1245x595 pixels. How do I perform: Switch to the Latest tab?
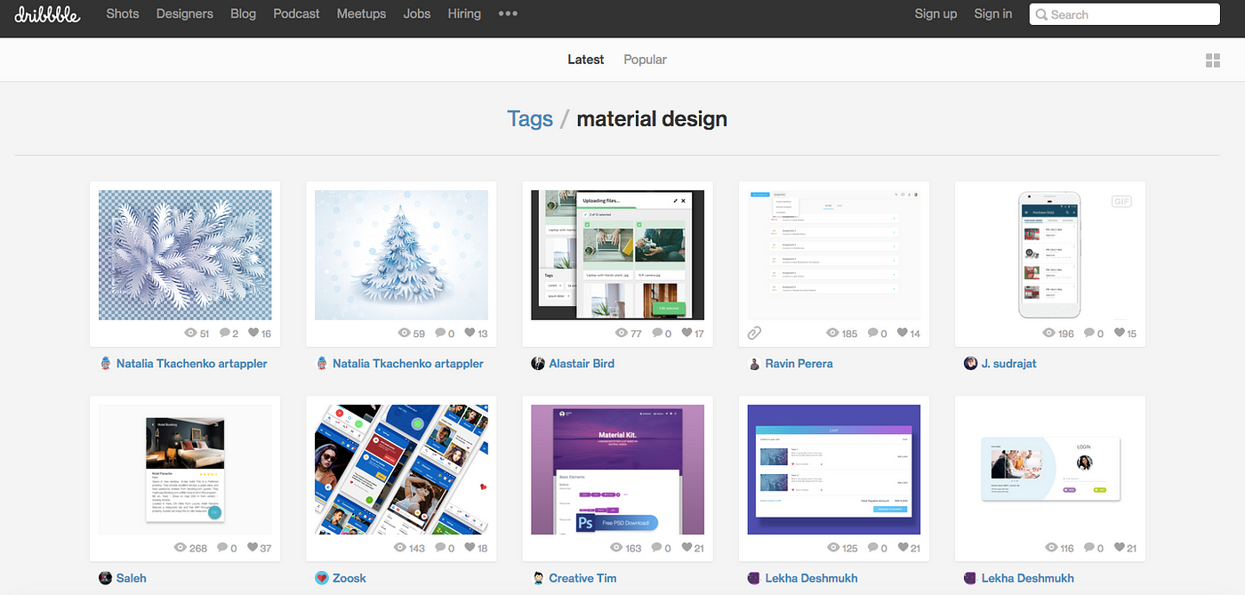(x=586, y=60)
